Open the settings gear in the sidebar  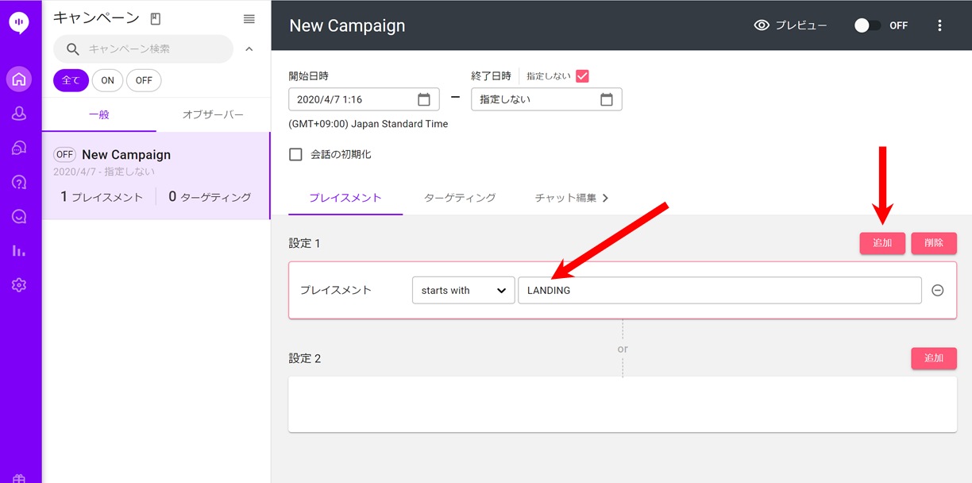point(19,284)
